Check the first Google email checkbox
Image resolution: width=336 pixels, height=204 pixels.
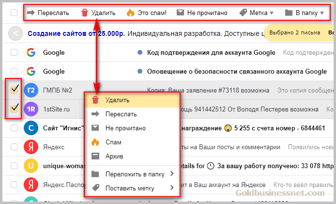pos(14,52)
